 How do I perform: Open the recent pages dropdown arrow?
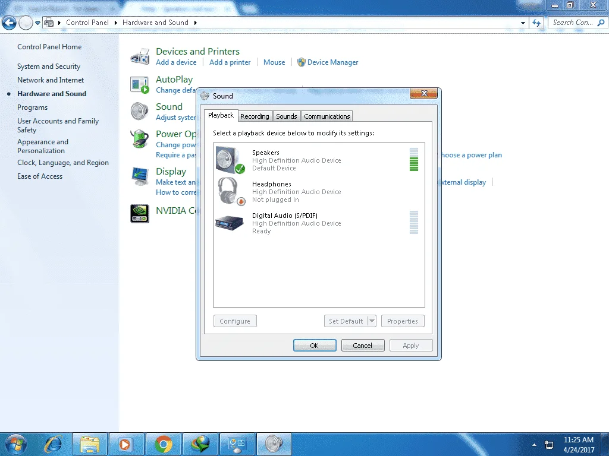coord(37,23)
